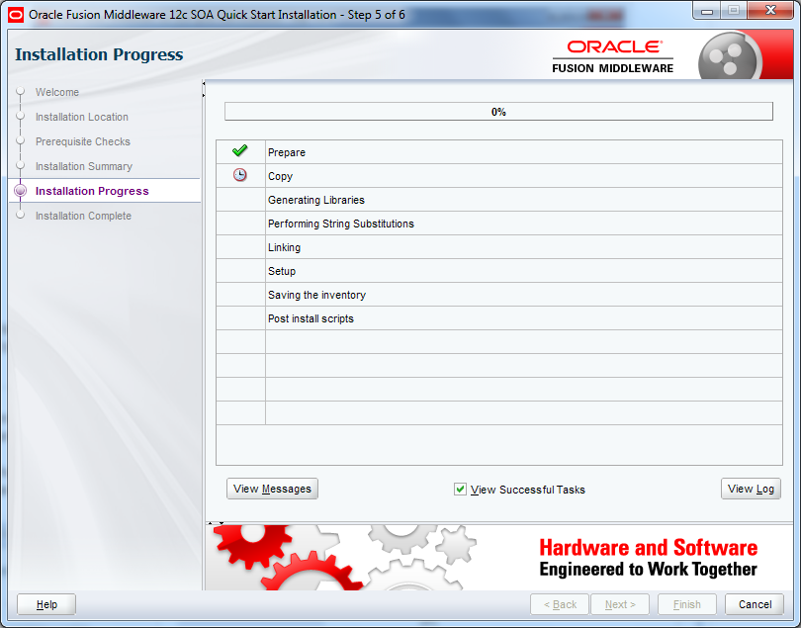
Task: Click the Fusion Middleware sphere logo
Action: (729, 56)
